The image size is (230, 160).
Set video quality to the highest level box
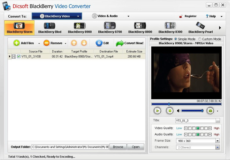click(206, 128)
